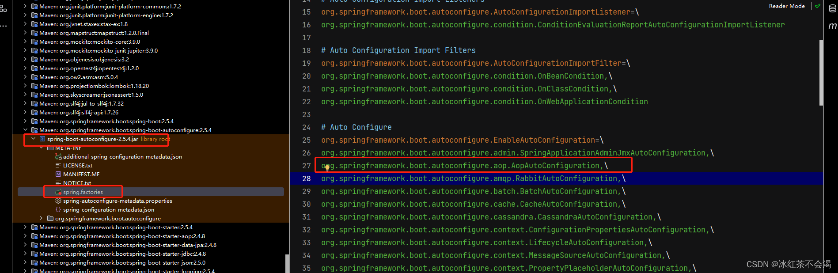Click the LICENSE.txt file icon
Viewport: 838px width, 273px height.
pos(58,166)
